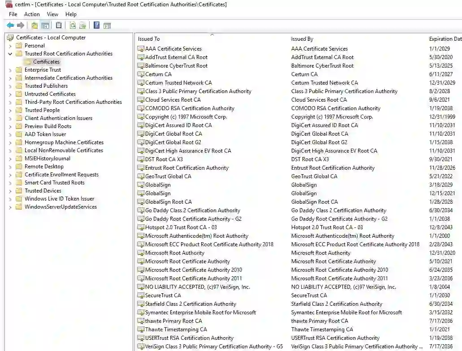The width and height of the screenshot is (462, 351).
Task: Click certificate icon for AAA Certificate Services
Action: click(x=141, y=49)
